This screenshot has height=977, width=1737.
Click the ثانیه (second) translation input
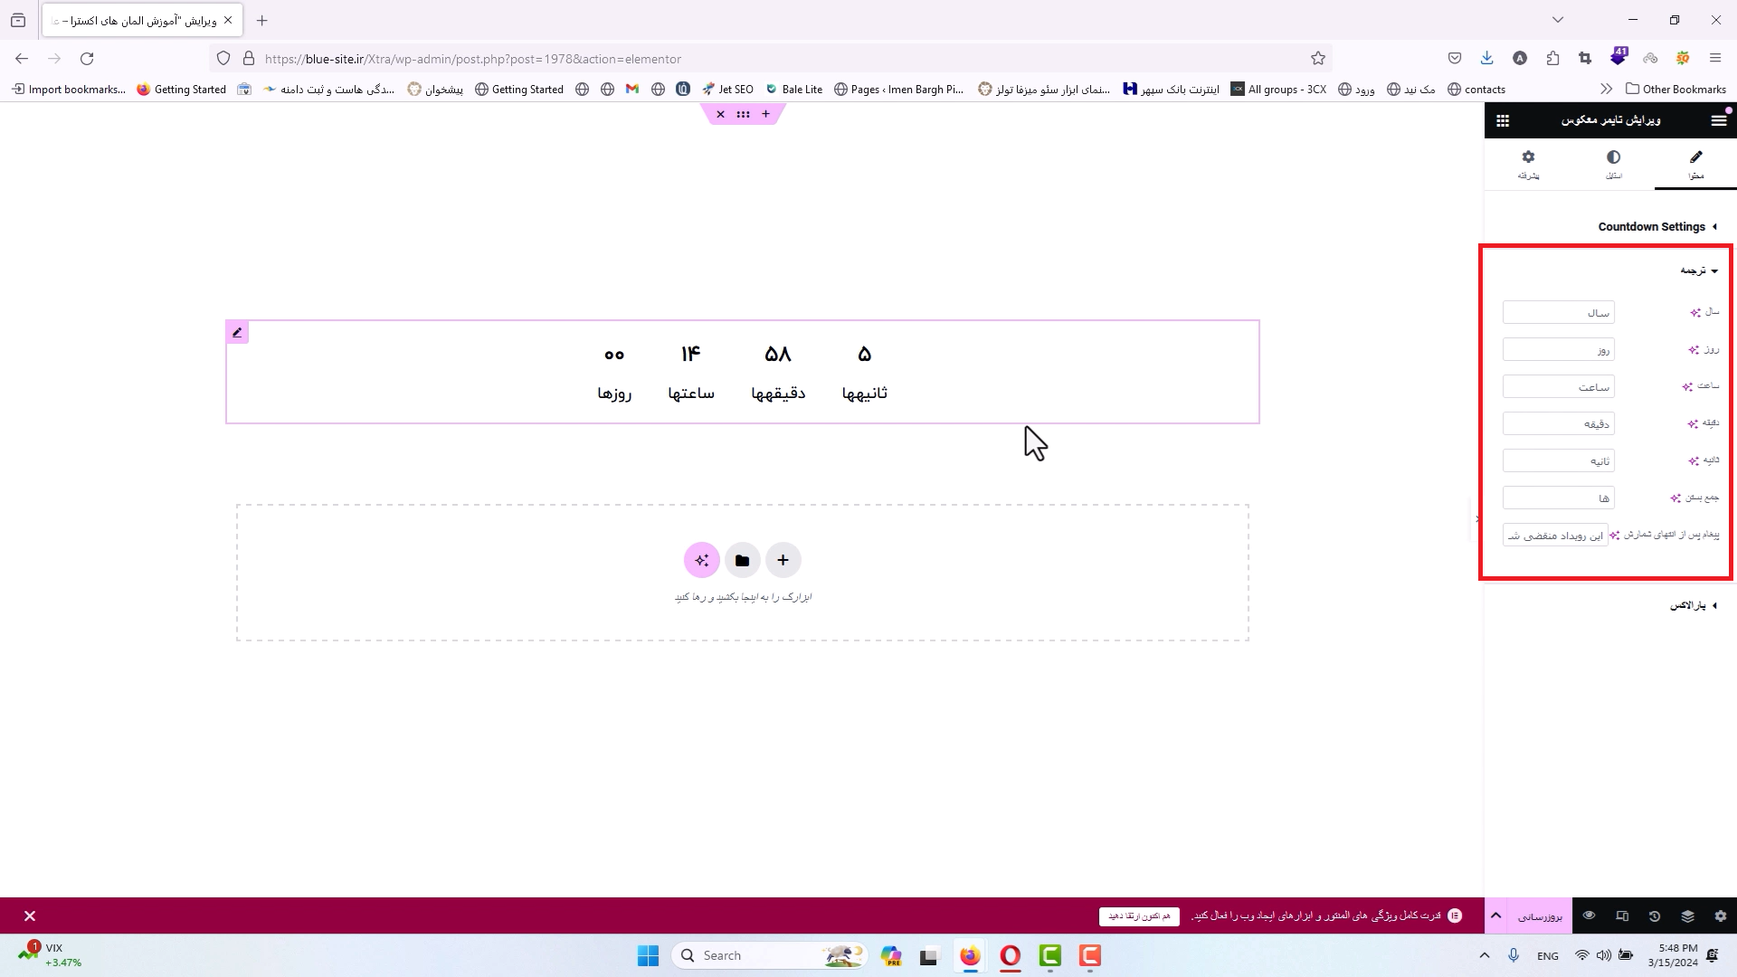pos(1558,460)
